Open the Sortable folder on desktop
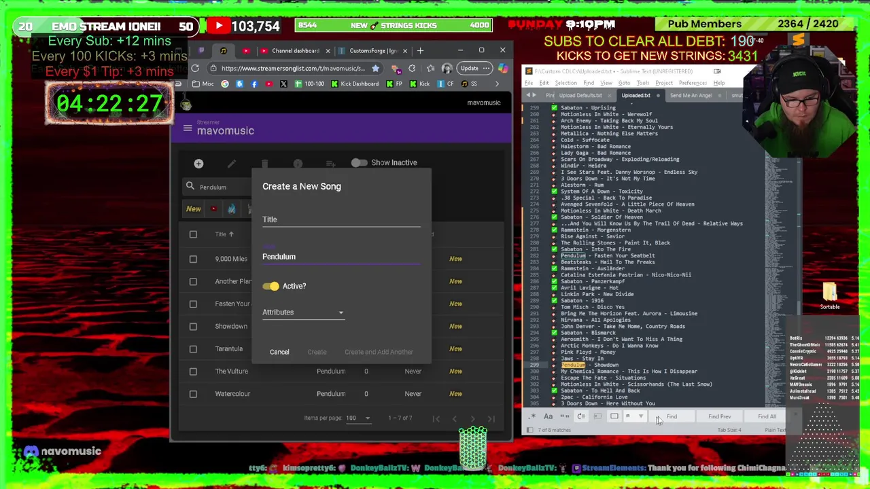870x489 pixels. (830, 295)
